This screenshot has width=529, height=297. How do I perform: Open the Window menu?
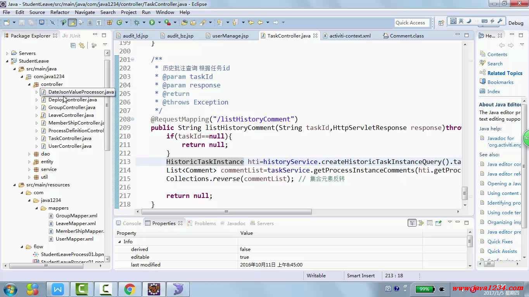pos(165,12)
